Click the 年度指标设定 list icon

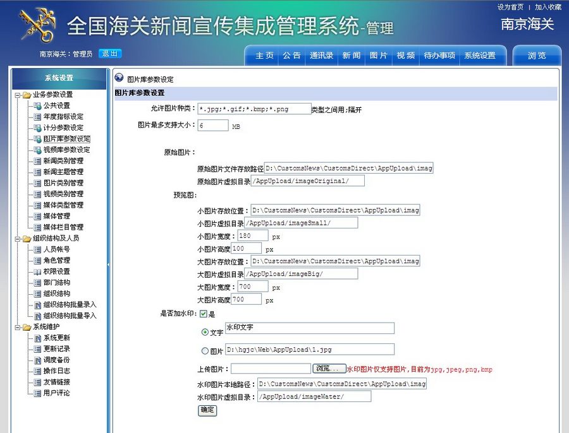(37, 117)
